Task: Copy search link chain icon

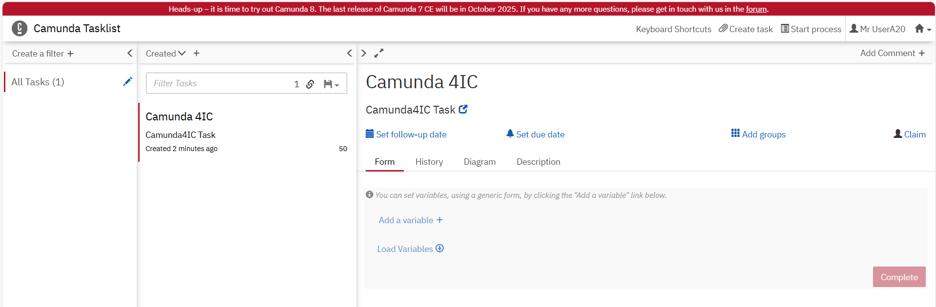Action: [310, 84]
